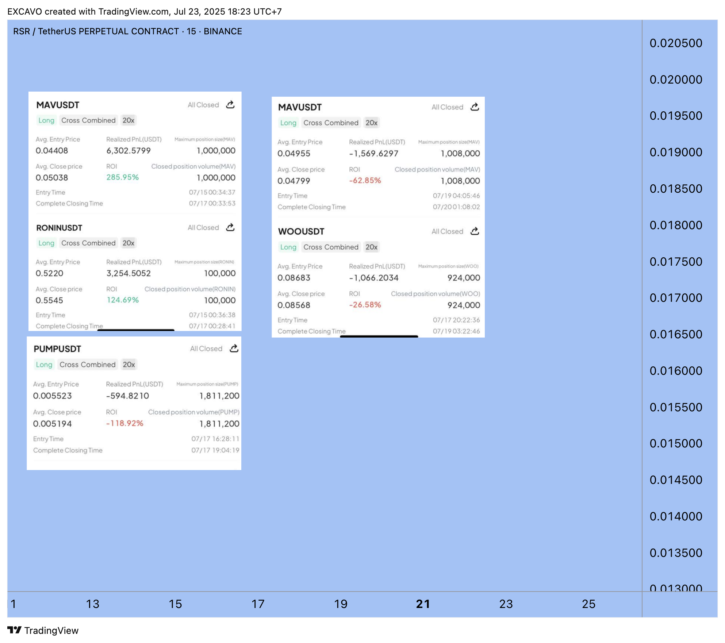Click ROI value -26.58%

[365, 305]
